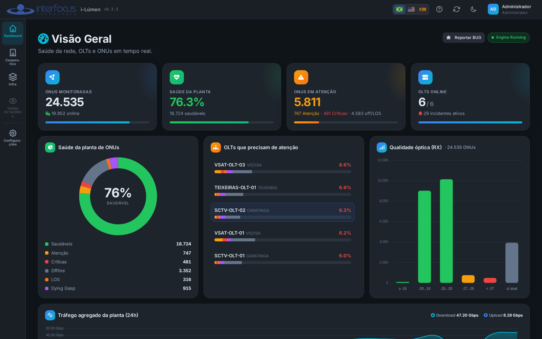Click the Tráfego agregado da planta icon

pyautogui.click(x=50, y=315)
